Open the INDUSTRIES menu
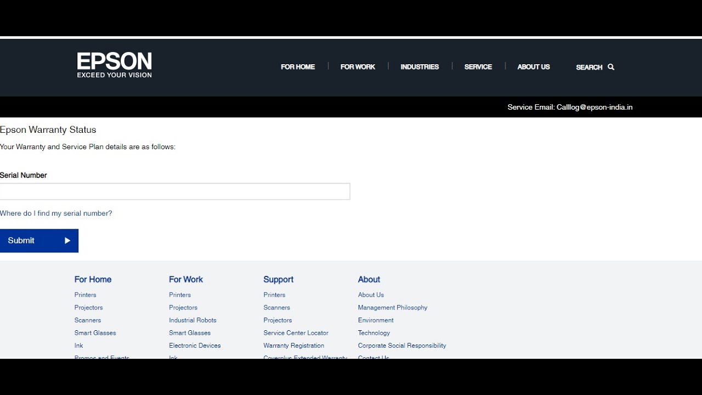 click(x=420, y=67)
